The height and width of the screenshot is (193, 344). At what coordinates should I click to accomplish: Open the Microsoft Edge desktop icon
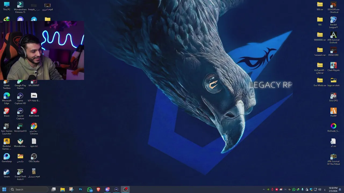pos(7,99)
